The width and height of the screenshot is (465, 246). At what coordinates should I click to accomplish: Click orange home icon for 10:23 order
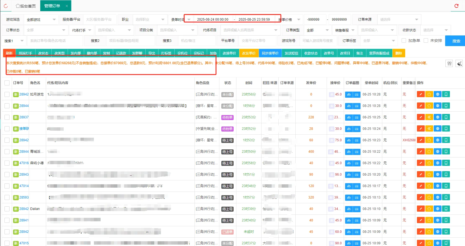pos(429,140)
